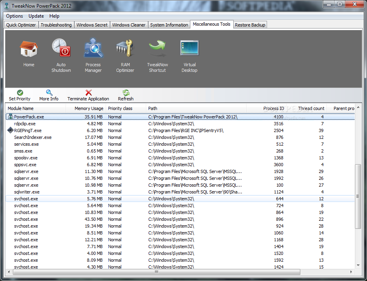Viewport: 367px width, 281px height.
Task: Click the scroll up arrow of process list
Action: point(358,108)
